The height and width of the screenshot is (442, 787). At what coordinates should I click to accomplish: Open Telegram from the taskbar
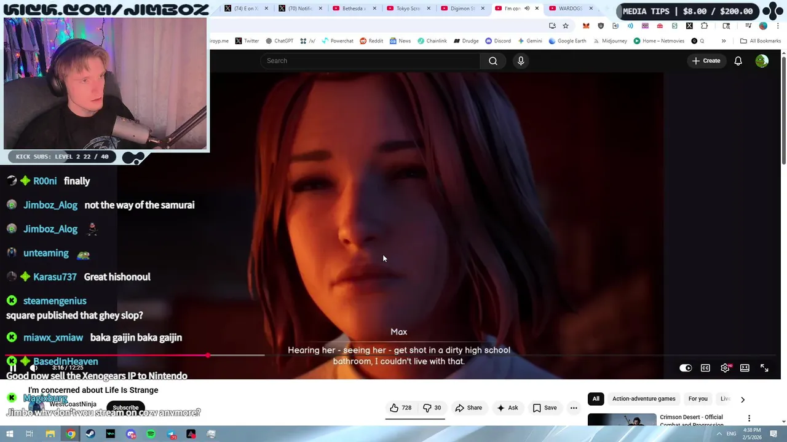click(171, 434)
